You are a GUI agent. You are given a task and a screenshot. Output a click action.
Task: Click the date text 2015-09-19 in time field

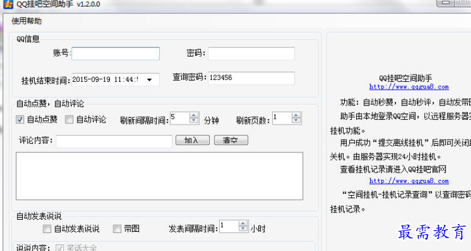[x=91, y=79]
